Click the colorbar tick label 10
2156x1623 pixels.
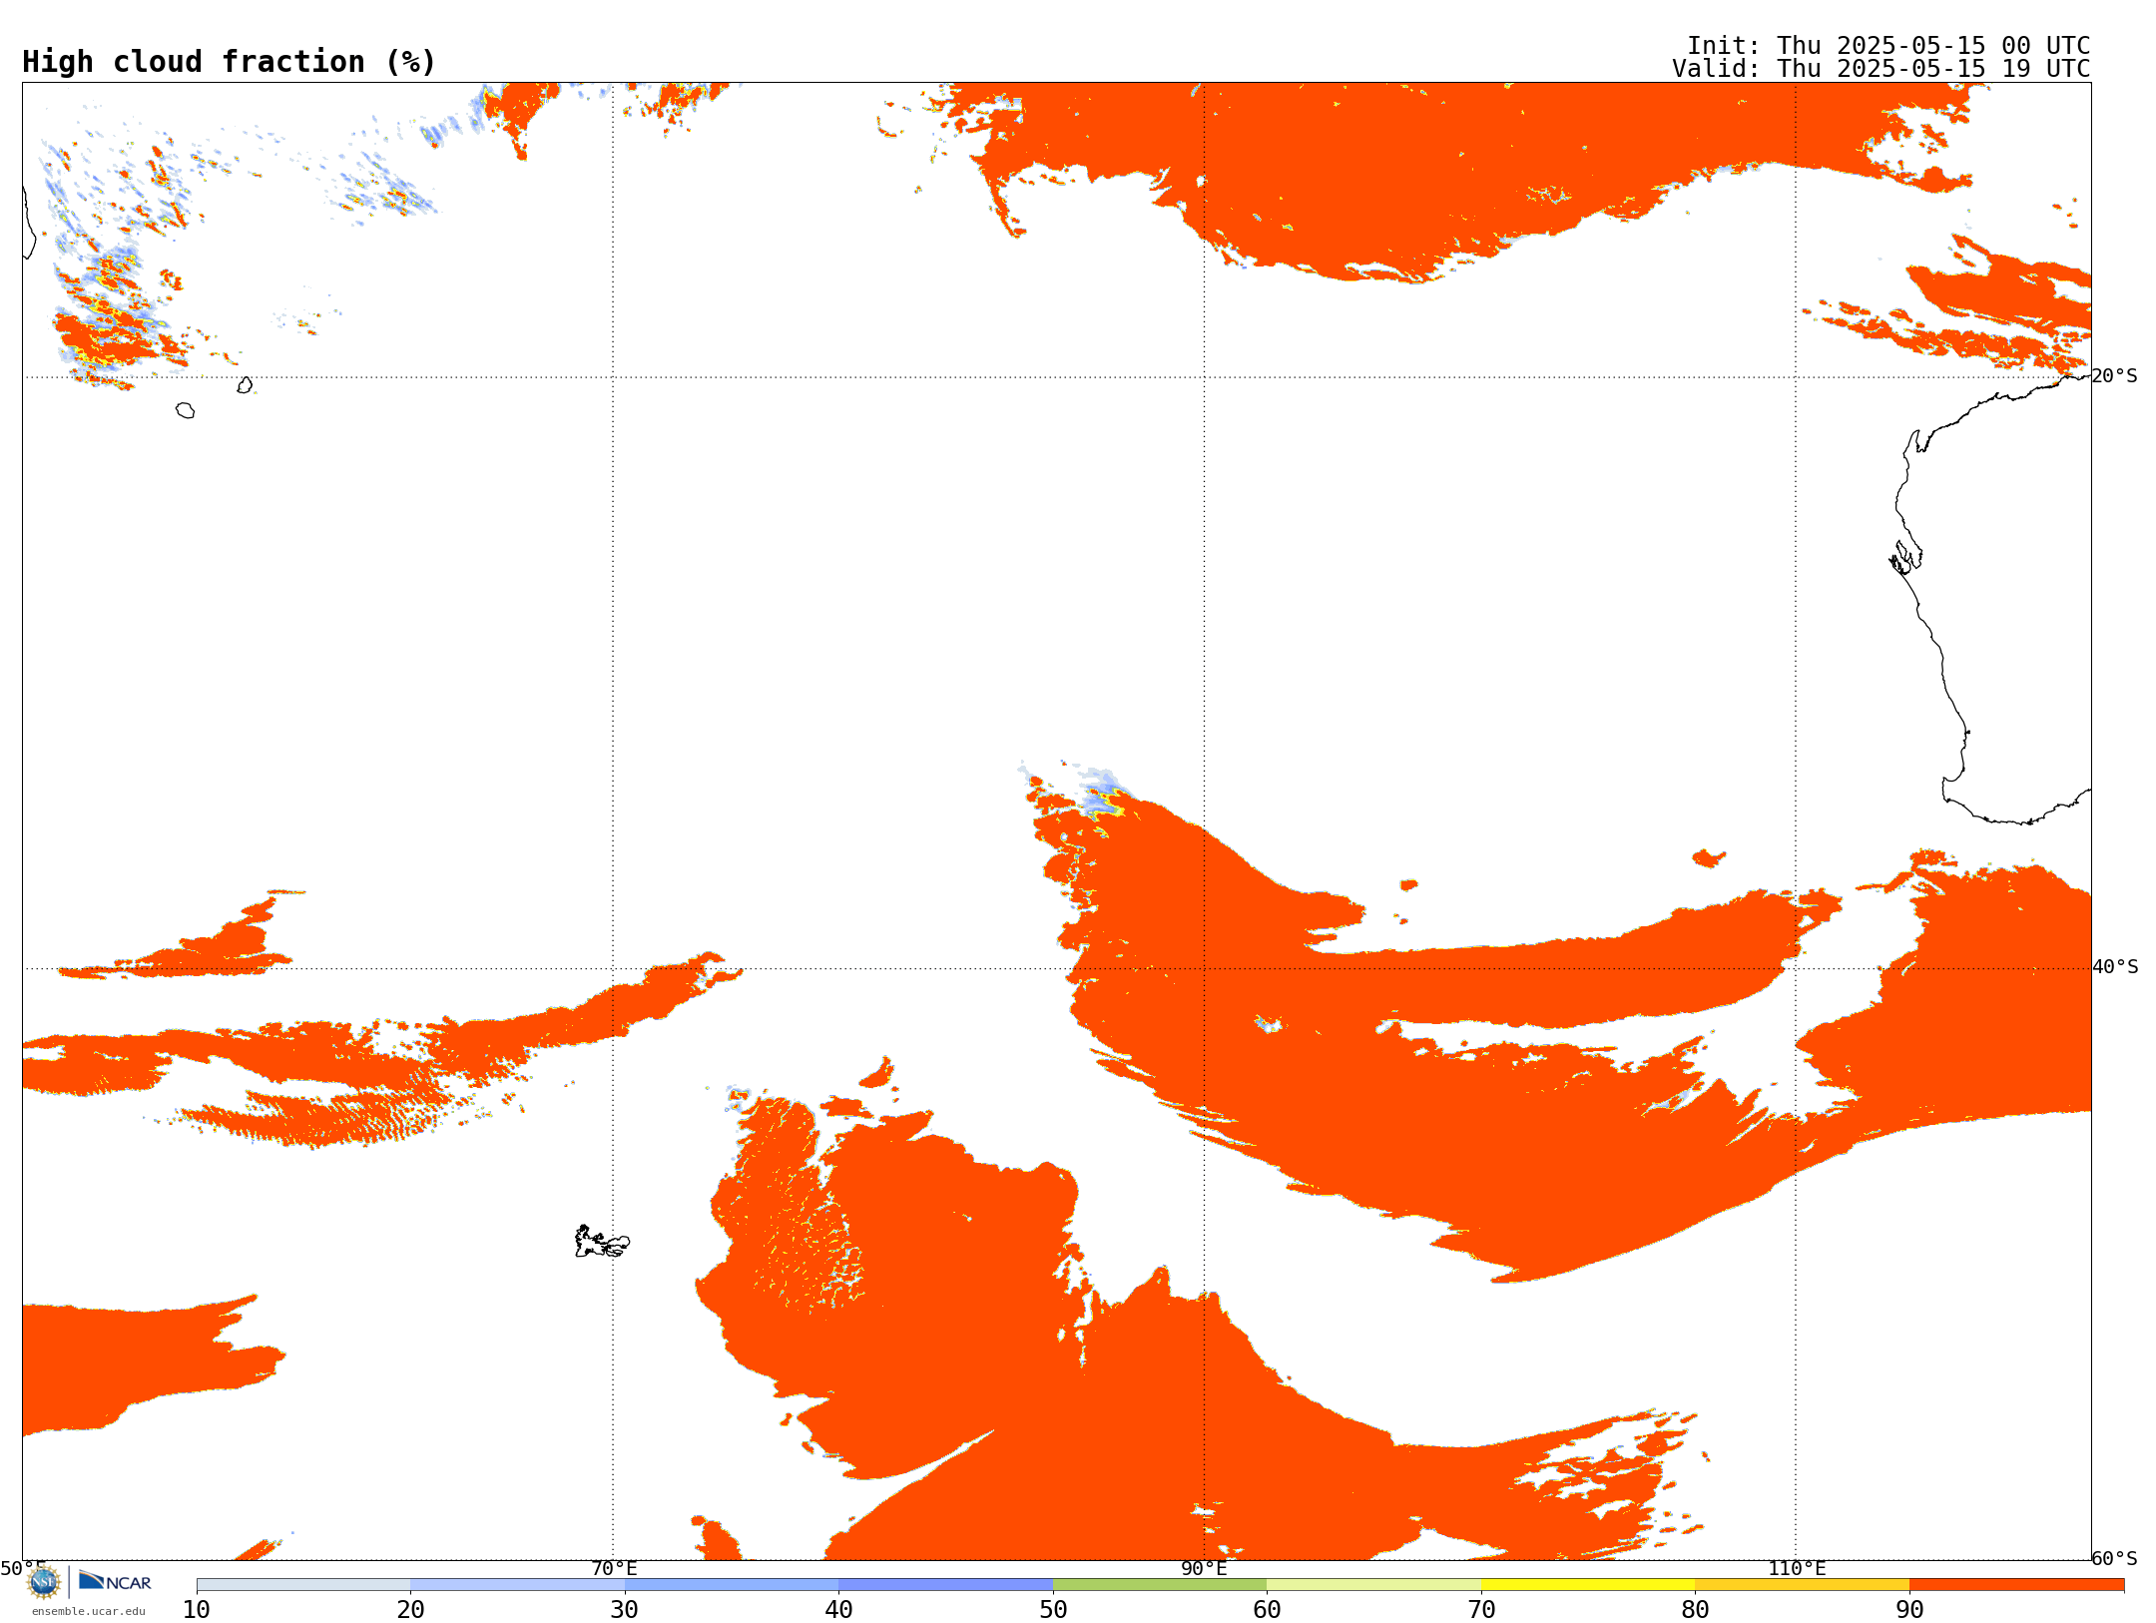click(197, 1609)
